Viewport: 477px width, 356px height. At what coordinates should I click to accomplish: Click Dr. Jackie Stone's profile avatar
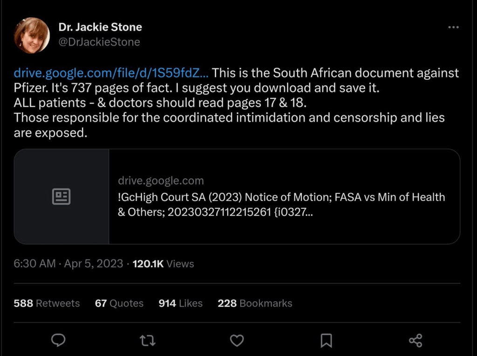(32, 35)
